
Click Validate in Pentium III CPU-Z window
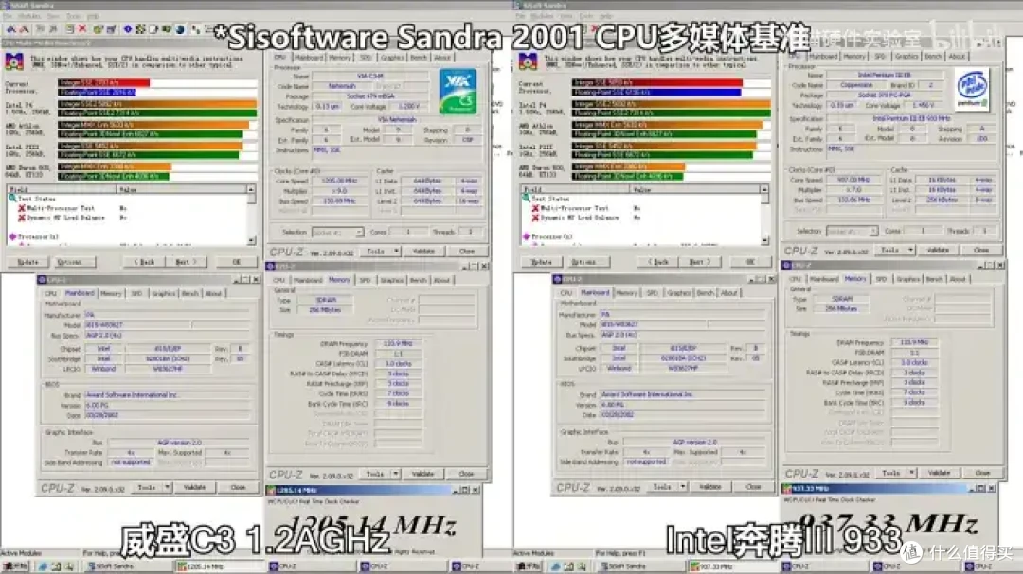coord(938,251)
